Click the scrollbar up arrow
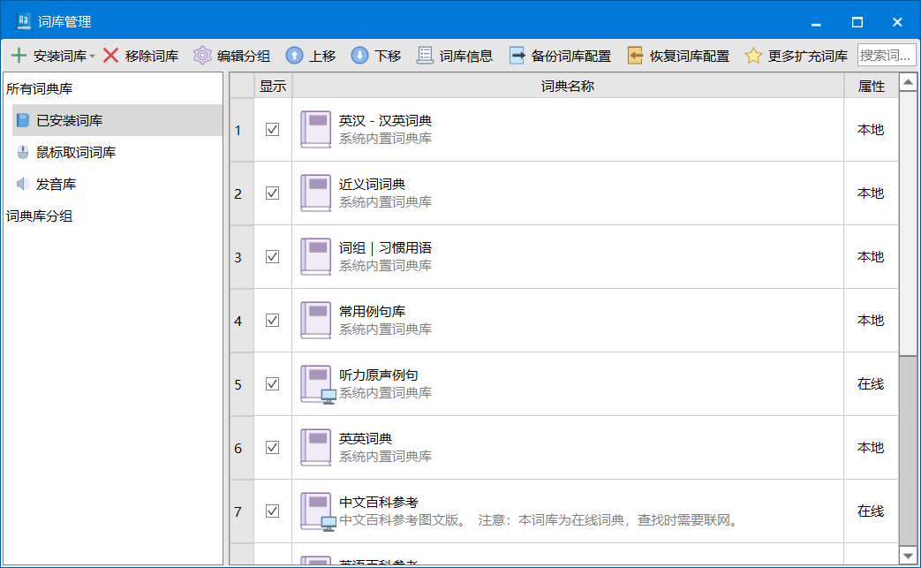This screenshot has width=921, height=568. 908,83
